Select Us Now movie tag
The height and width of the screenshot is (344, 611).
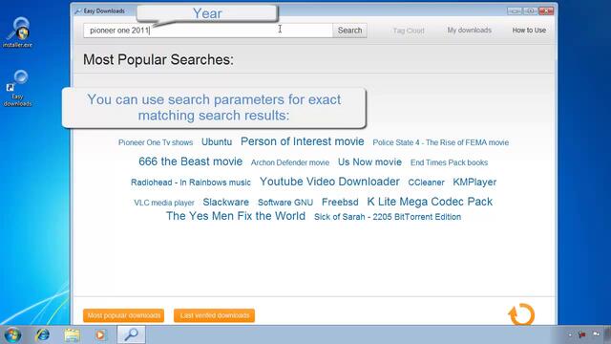[369, 161]
